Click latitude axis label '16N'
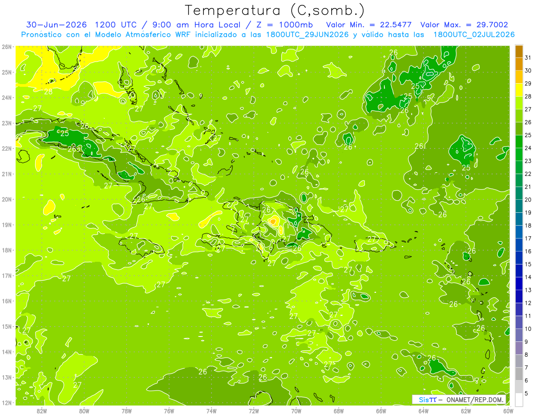 pyautogui.click(x=7, y=301)
